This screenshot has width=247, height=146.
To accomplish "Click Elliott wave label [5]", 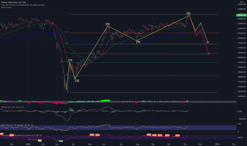I will click(188, 14).
